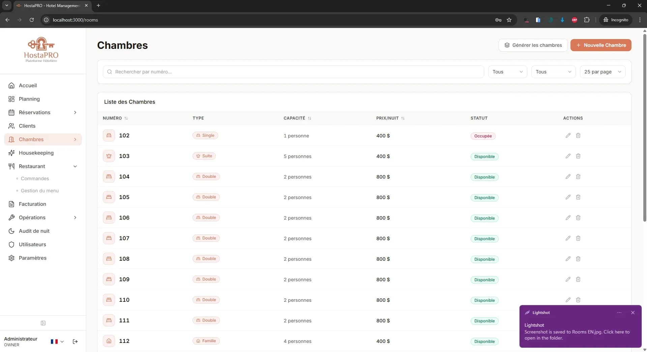Click the logout icon next to the language flag
The width and height of the screenshot is (647, 352).
coord(75,342)
